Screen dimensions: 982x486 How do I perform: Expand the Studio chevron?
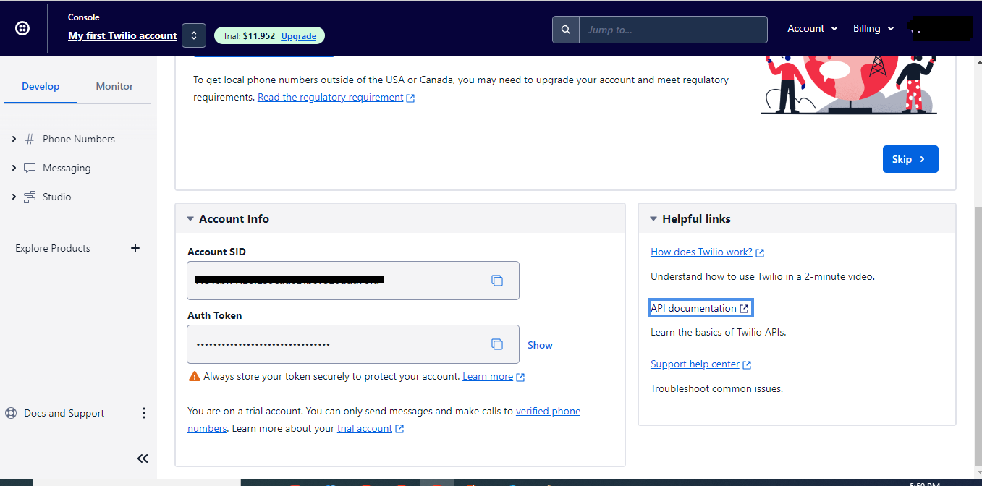pos(14,197)
